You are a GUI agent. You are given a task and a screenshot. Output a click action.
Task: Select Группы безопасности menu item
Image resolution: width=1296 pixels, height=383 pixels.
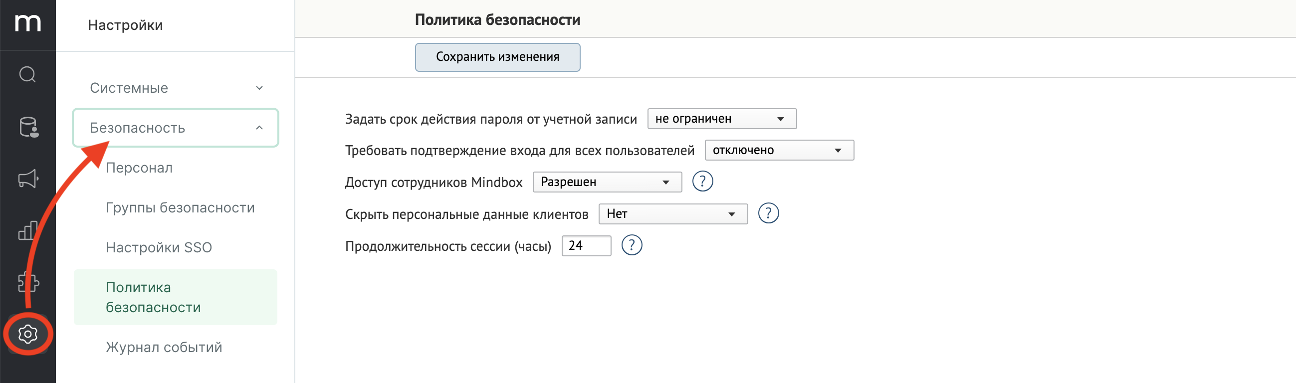pos(180,207)
